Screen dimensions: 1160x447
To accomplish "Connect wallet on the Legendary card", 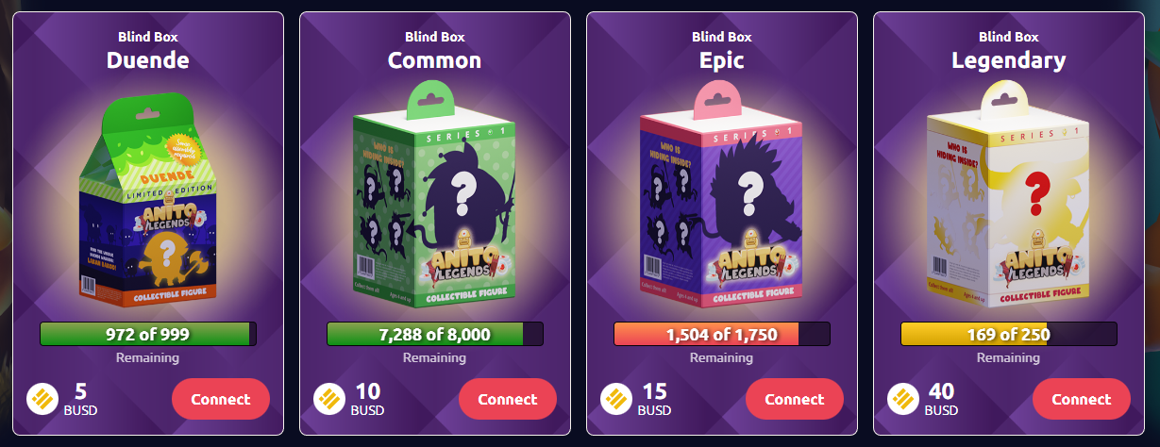I will pyautogui.click(x=1082, y=399).
